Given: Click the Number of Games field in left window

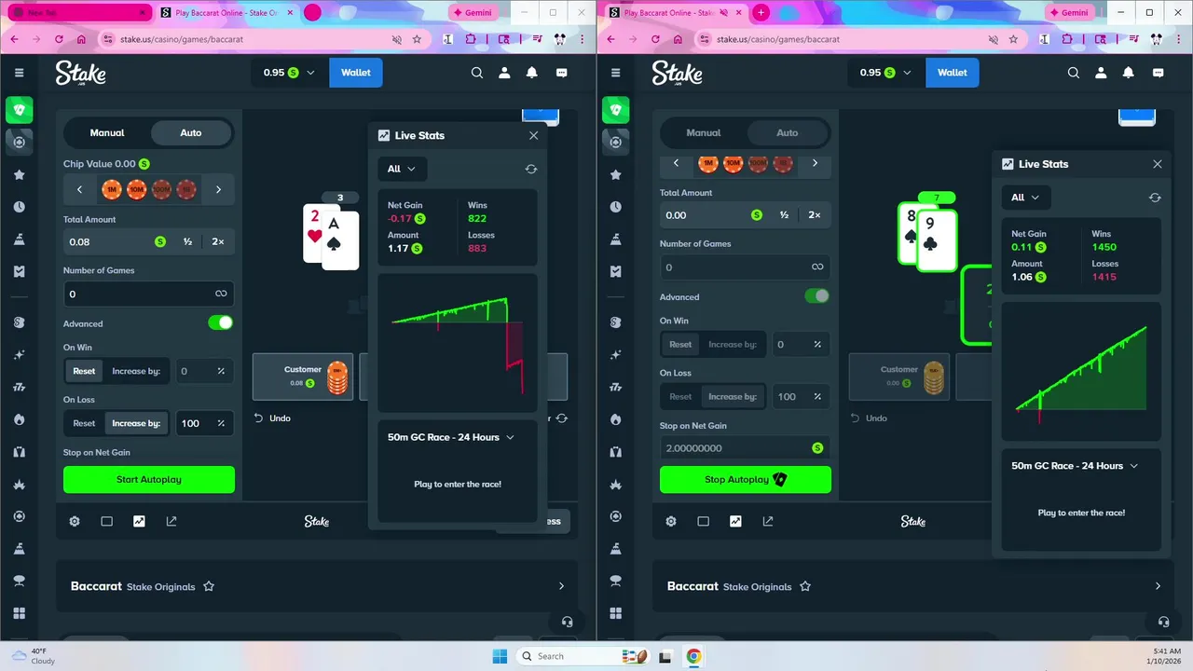Looking at the screenshot, I should (149, 294).
